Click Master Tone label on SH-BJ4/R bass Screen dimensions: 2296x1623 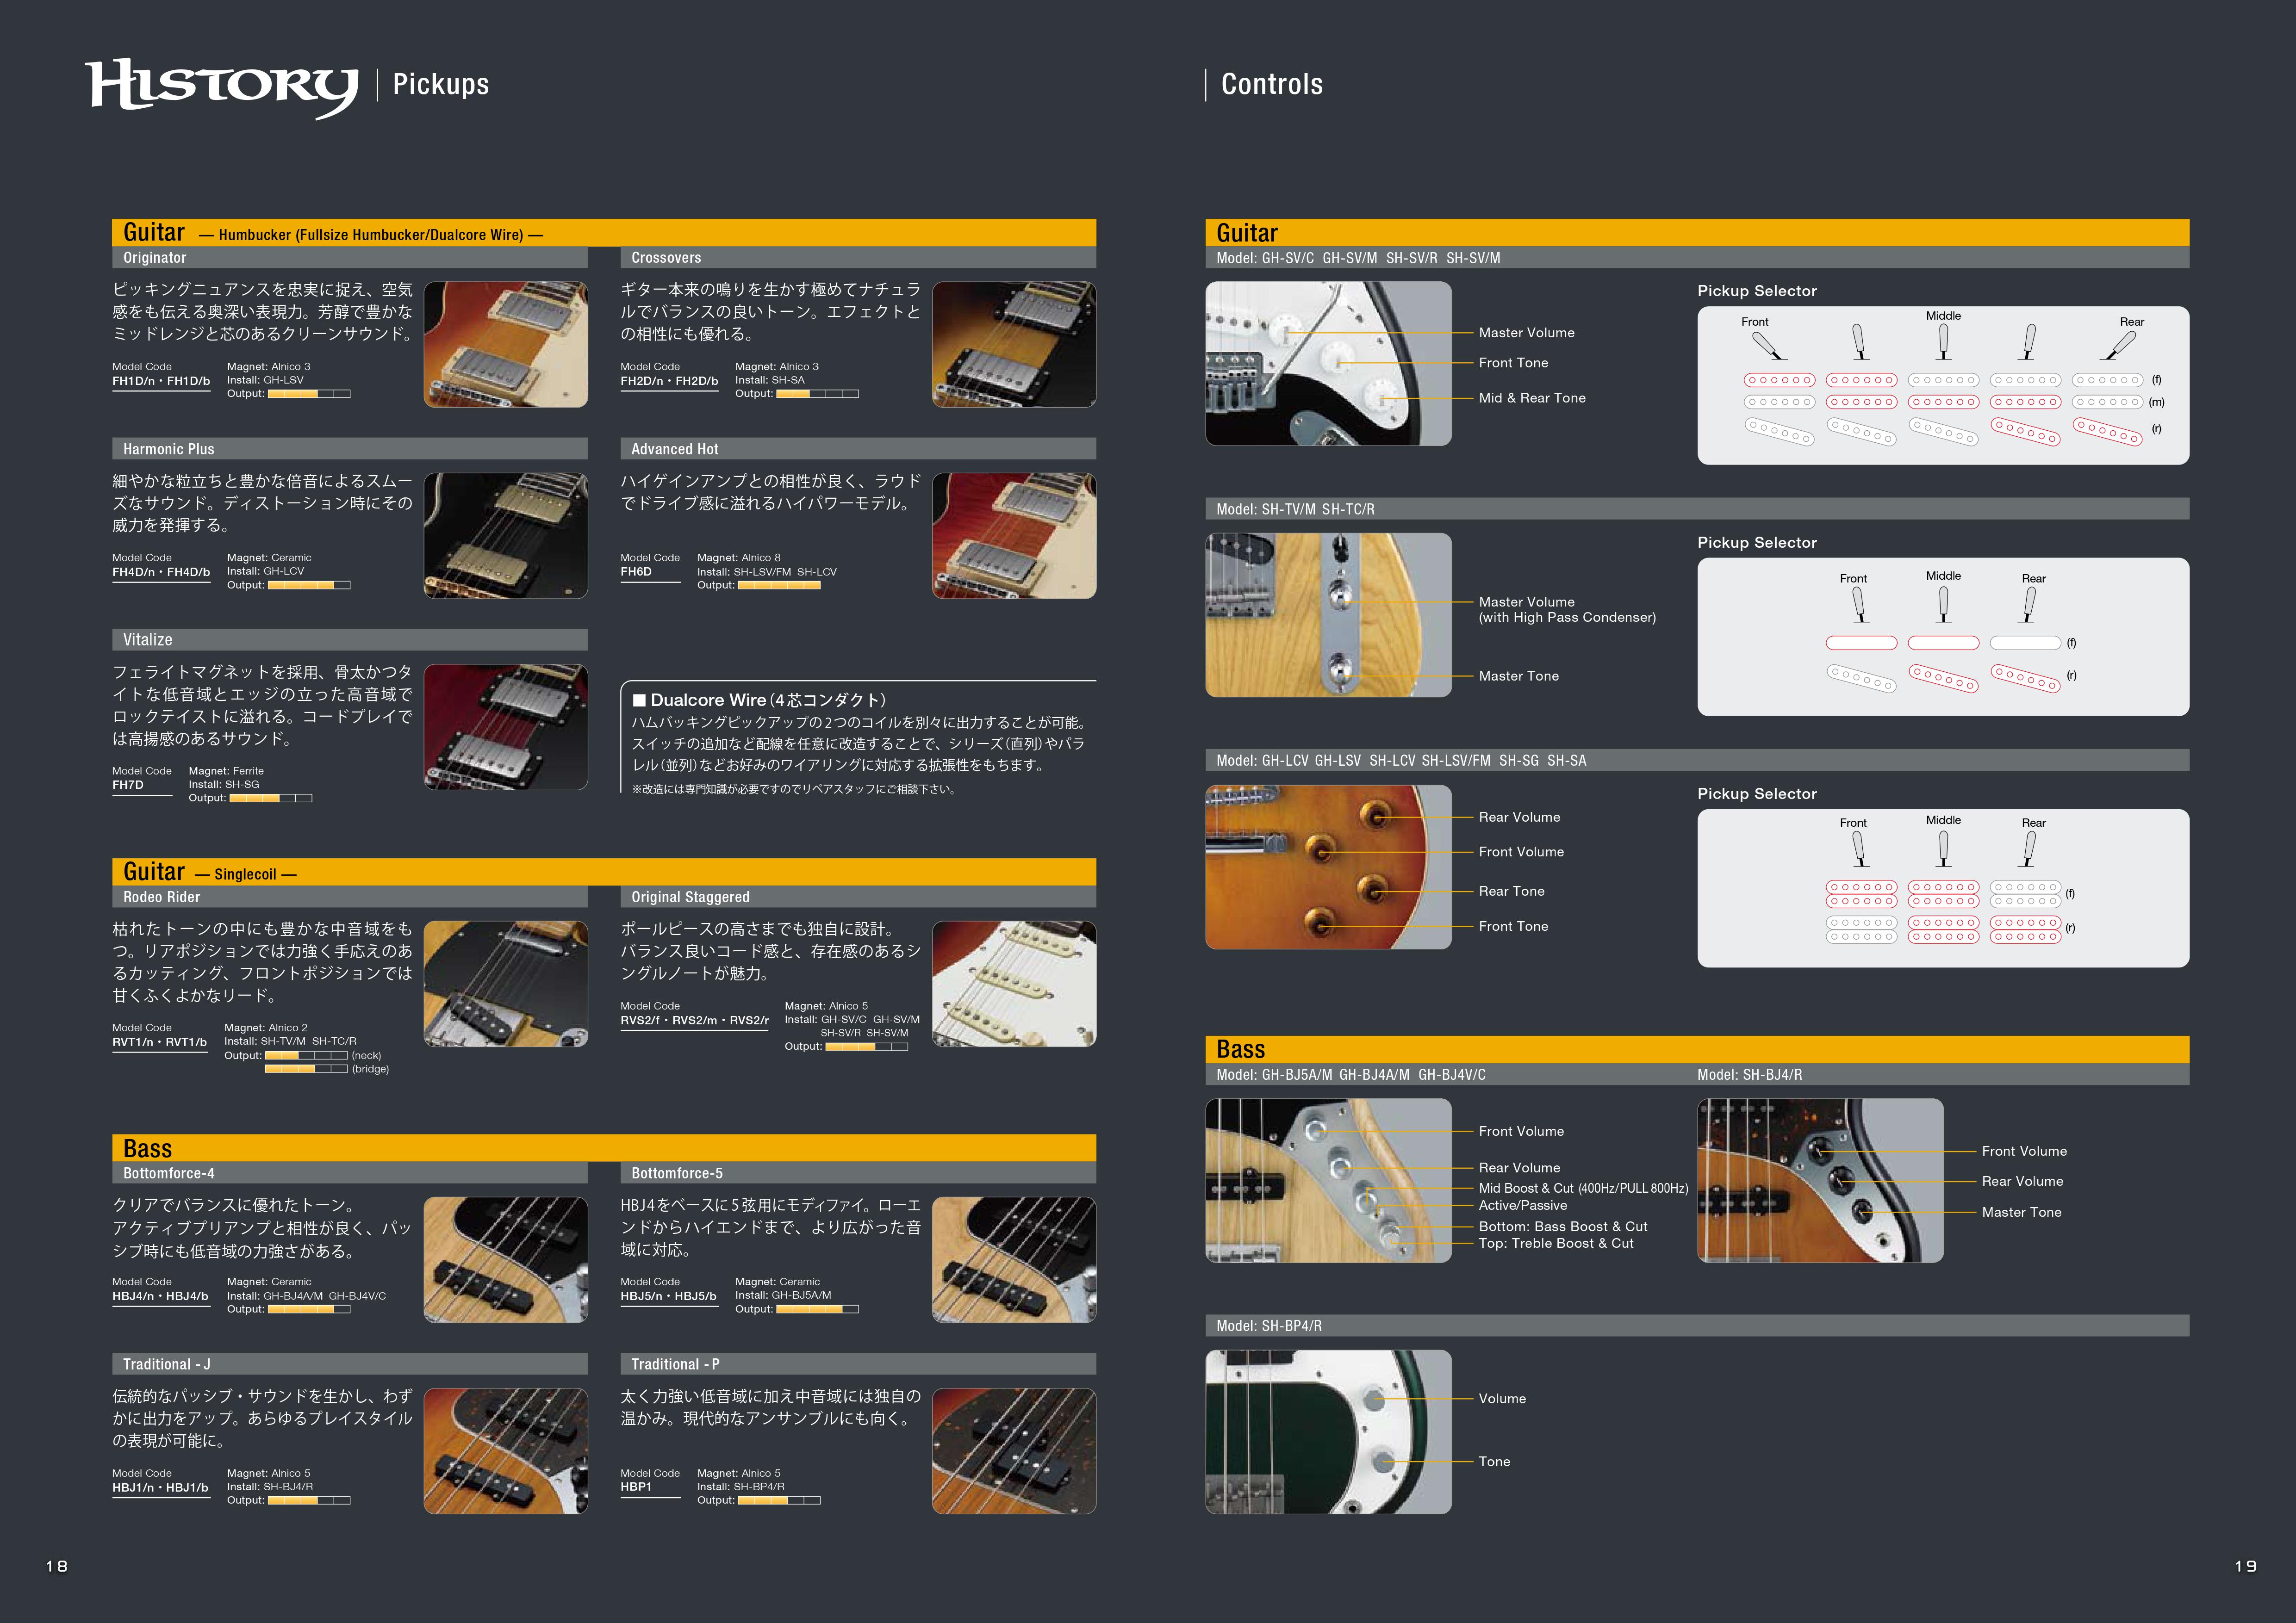pos(2021,1212)
